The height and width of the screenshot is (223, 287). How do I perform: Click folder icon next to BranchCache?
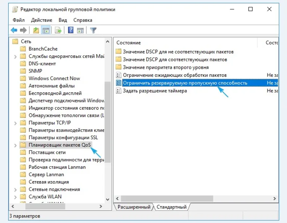point(23,49)
